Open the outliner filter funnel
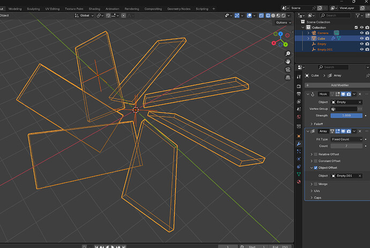The image size is (370, 248). click(359, 16)
